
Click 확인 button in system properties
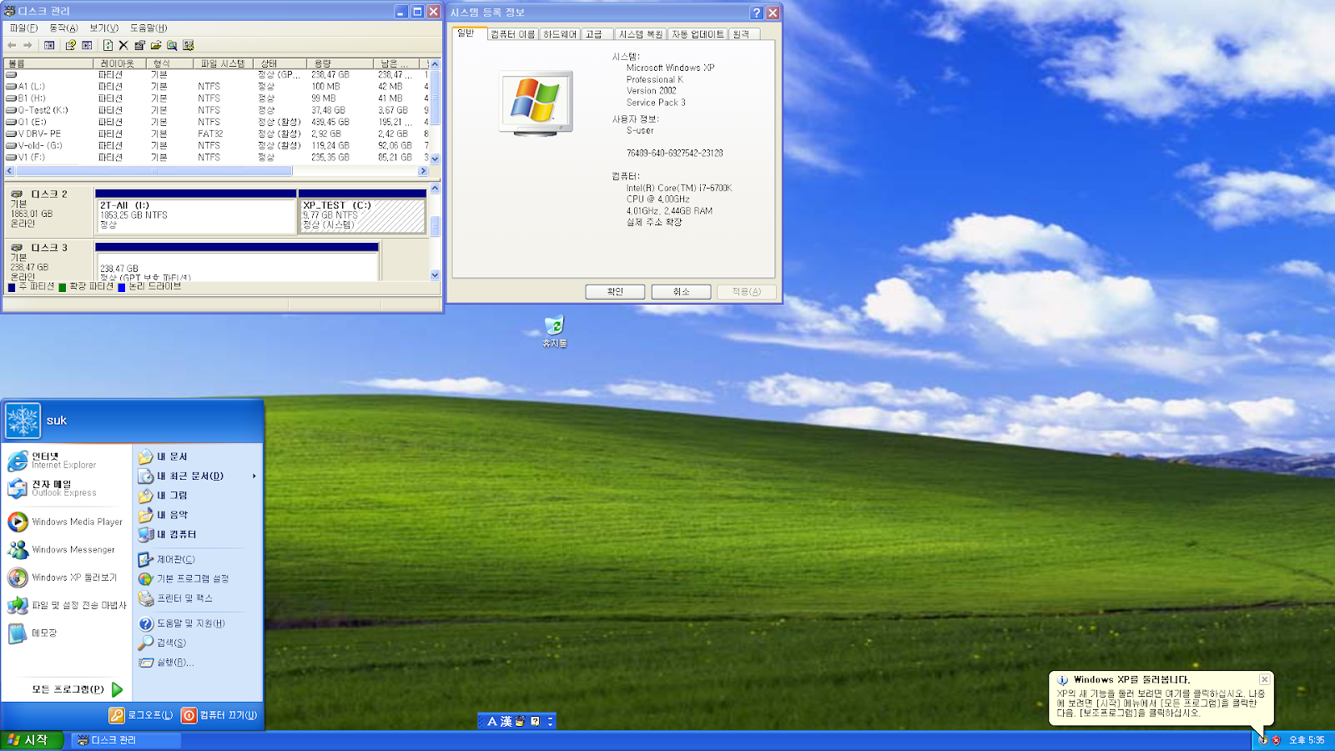coord(615,292)
